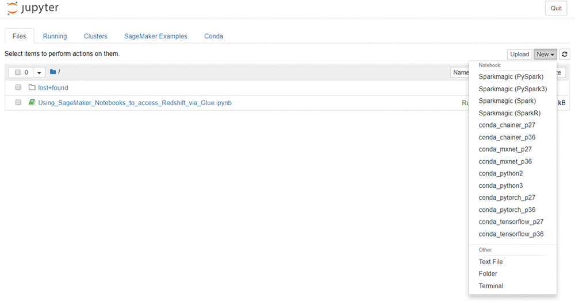Click the Jupyter logo
Viewport: 575px width, 302px height.
[33, 8]
